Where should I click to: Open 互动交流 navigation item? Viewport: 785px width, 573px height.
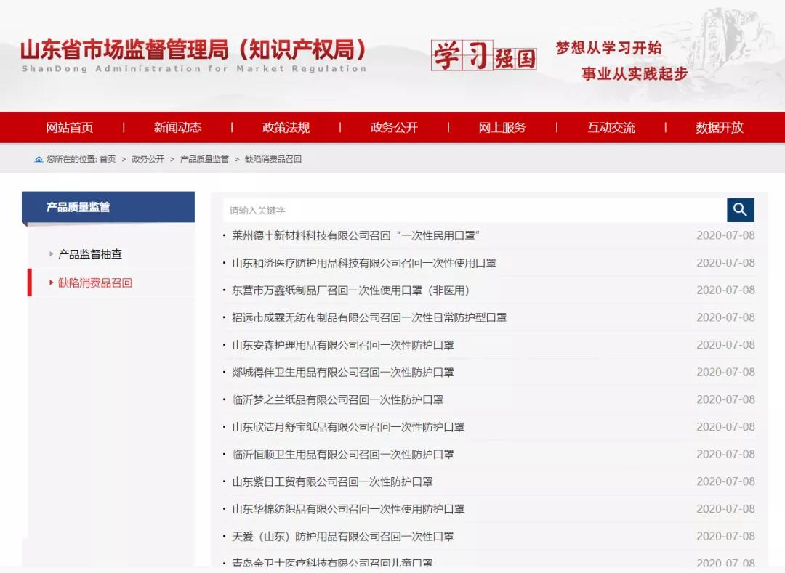pyautogui.click(x=611, y=127)
